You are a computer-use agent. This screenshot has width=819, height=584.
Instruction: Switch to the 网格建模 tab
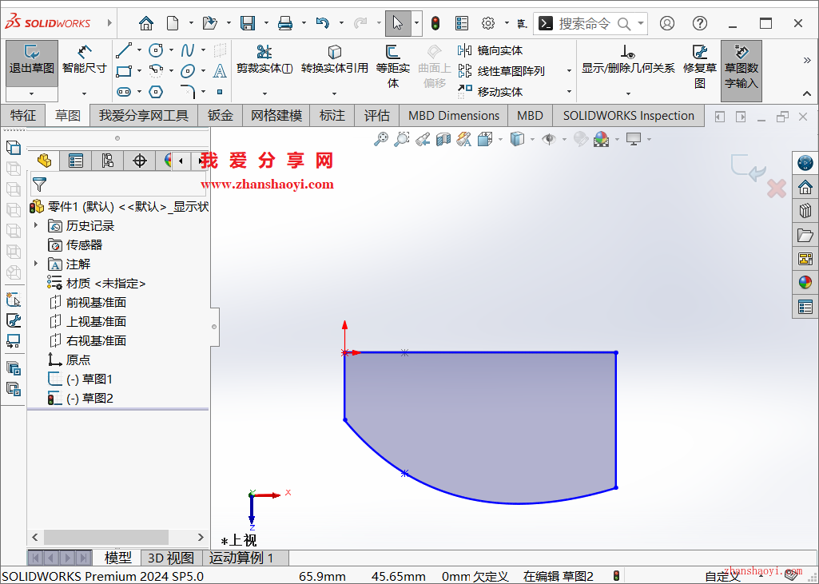click(x=276, y=115)
